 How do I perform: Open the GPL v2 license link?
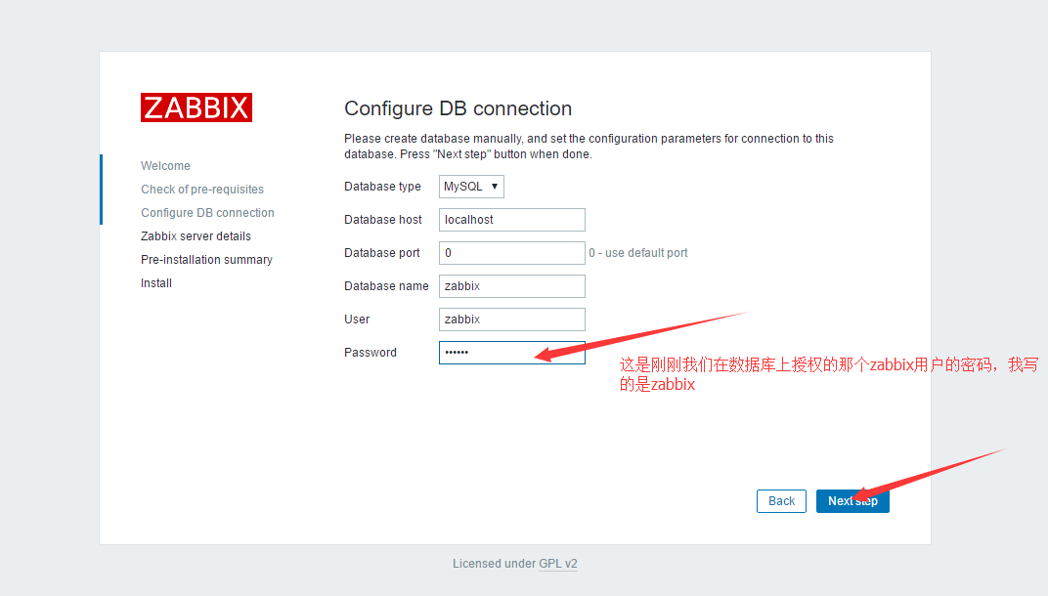click(558, 563)
